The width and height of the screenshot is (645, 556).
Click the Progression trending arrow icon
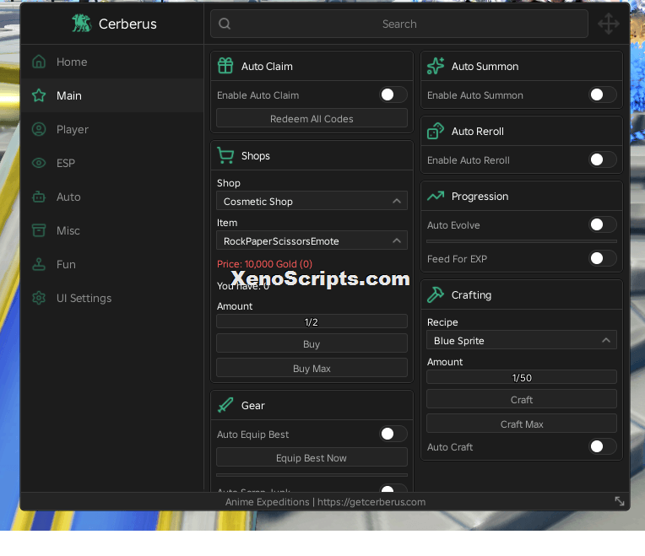pyautogui.click(x=436, y=196)
